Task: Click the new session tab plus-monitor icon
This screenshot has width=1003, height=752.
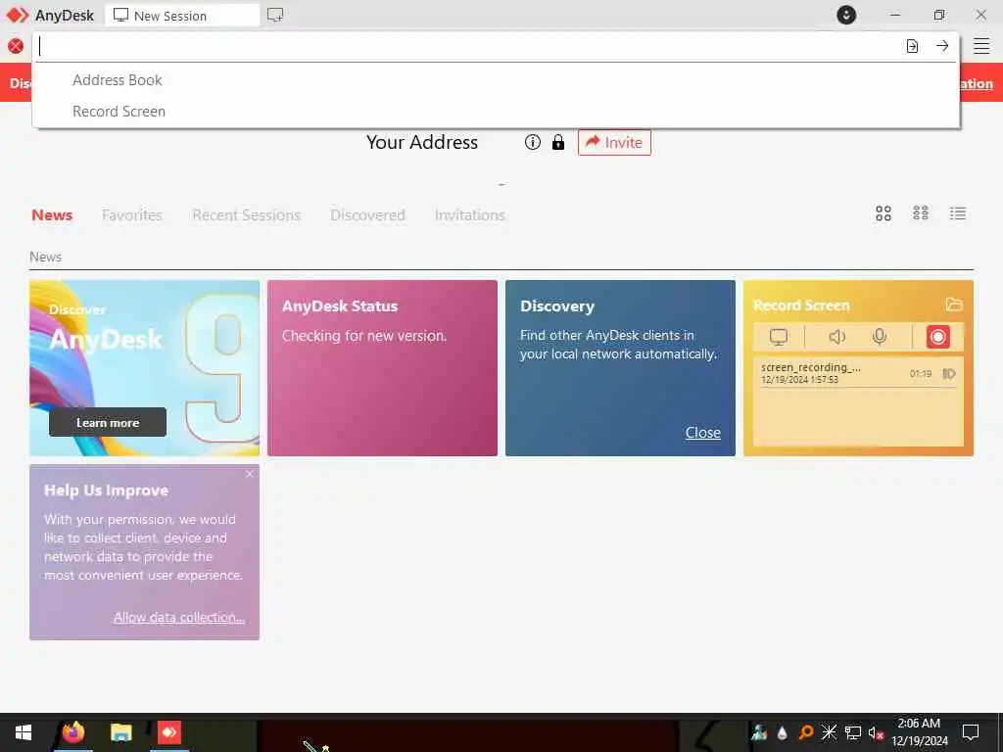Action: tap(275, 15)
